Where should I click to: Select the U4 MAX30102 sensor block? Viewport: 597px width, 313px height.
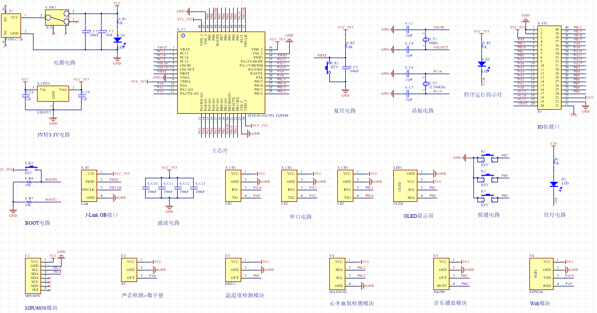click(337, 274)
